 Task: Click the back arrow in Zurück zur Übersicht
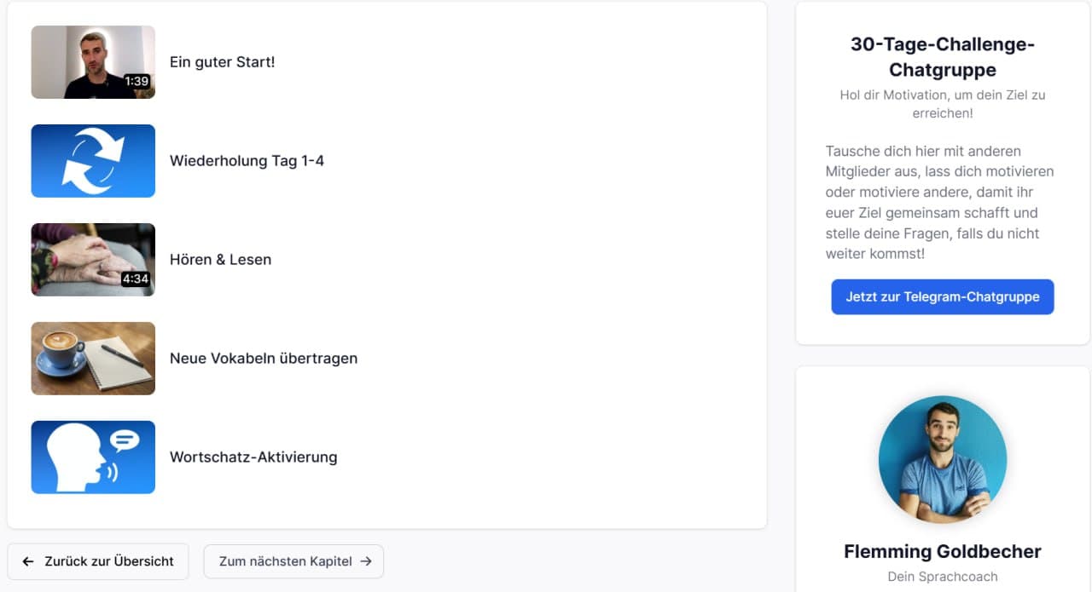coord(28,561)
